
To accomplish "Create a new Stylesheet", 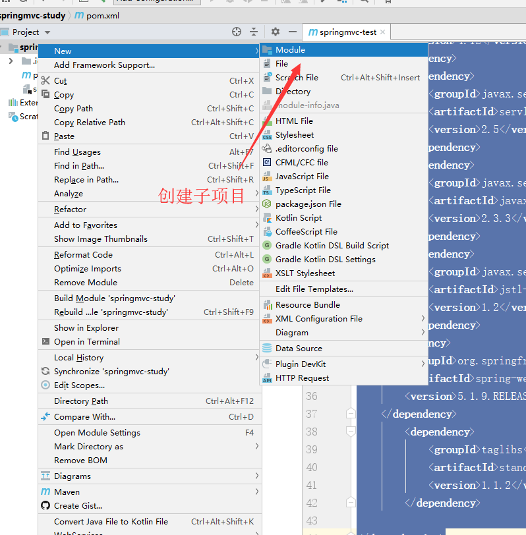I will click(x=343, y=135).
